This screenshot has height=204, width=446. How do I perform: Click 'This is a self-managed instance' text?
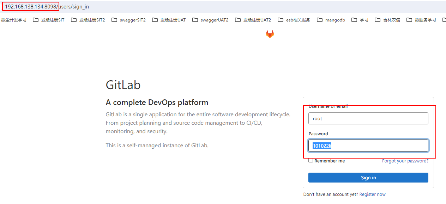(x=157, y=145)
